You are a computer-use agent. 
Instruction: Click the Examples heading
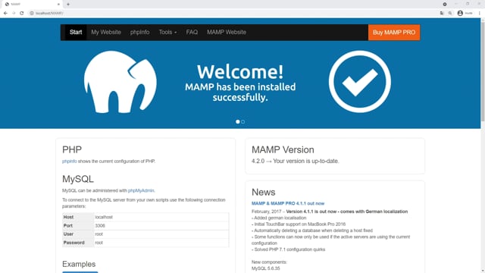[79, 264]
